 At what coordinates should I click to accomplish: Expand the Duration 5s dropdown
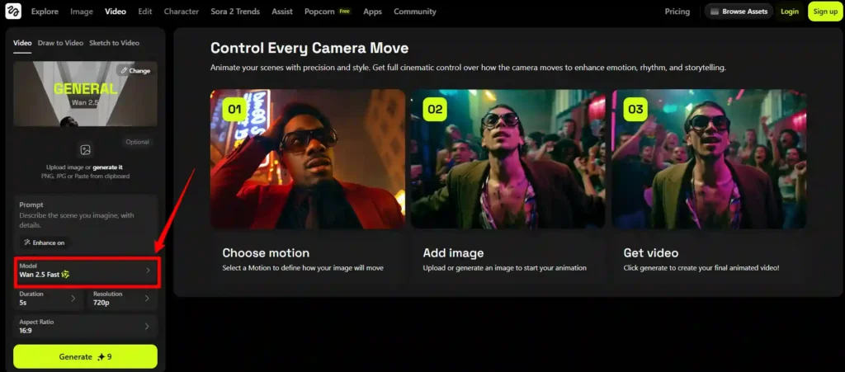[x=49, y=299]
